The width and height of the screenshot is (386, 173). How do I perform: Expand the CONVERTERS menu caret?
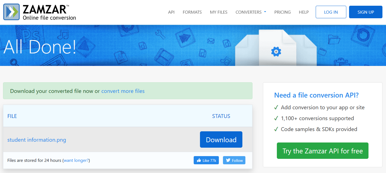tap(265, 12)
